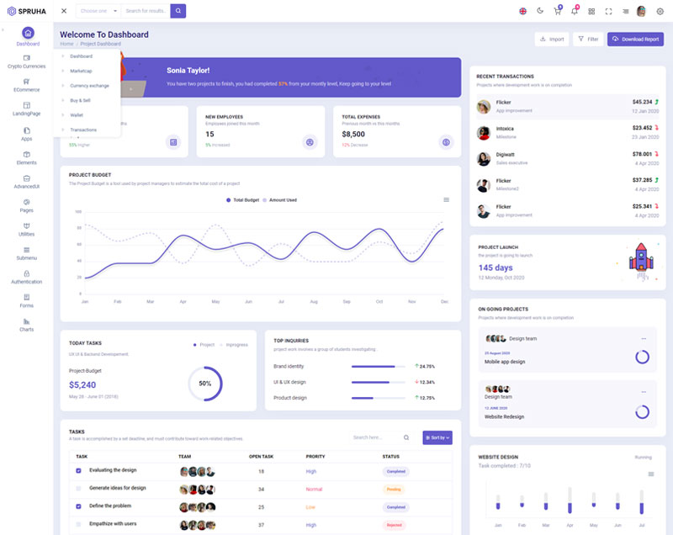Click the Import button
673x535 pixels.
pos(551,40)
